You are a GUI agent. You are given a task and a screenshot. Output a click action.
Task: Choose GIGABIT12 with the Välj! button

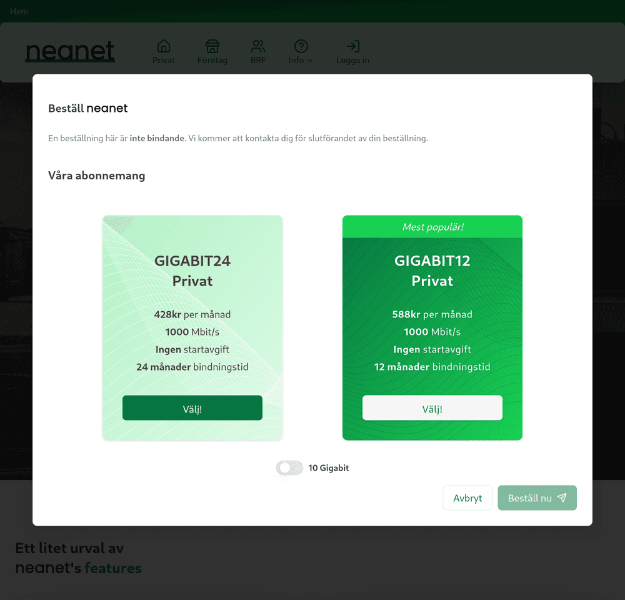click(432, 408)
